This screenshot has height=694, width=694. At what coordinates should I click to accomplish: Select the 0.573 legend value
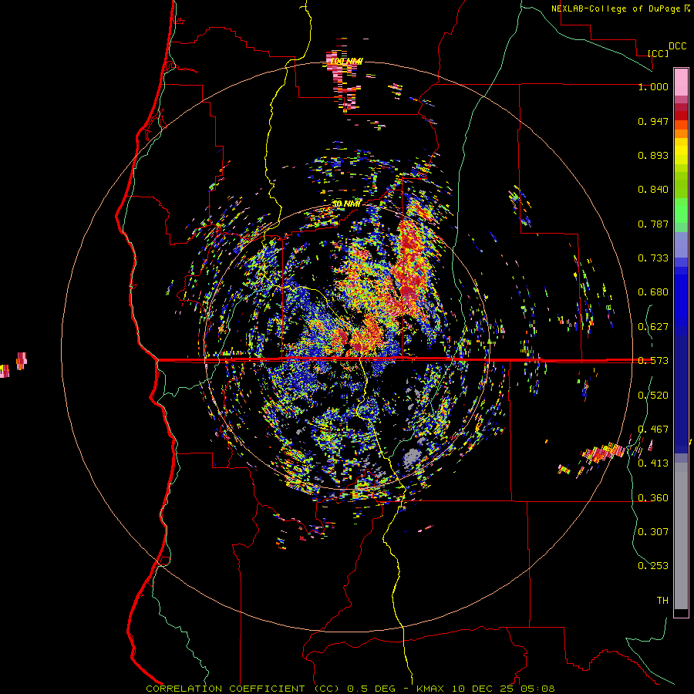point(653,361)
